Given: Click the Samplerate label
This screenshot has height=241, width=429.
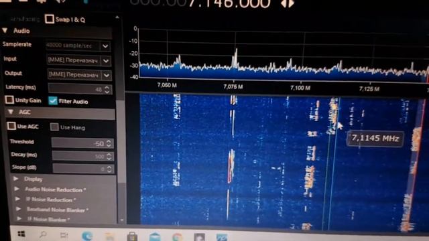Looking at the screenshot, I should tap(17, 44).
